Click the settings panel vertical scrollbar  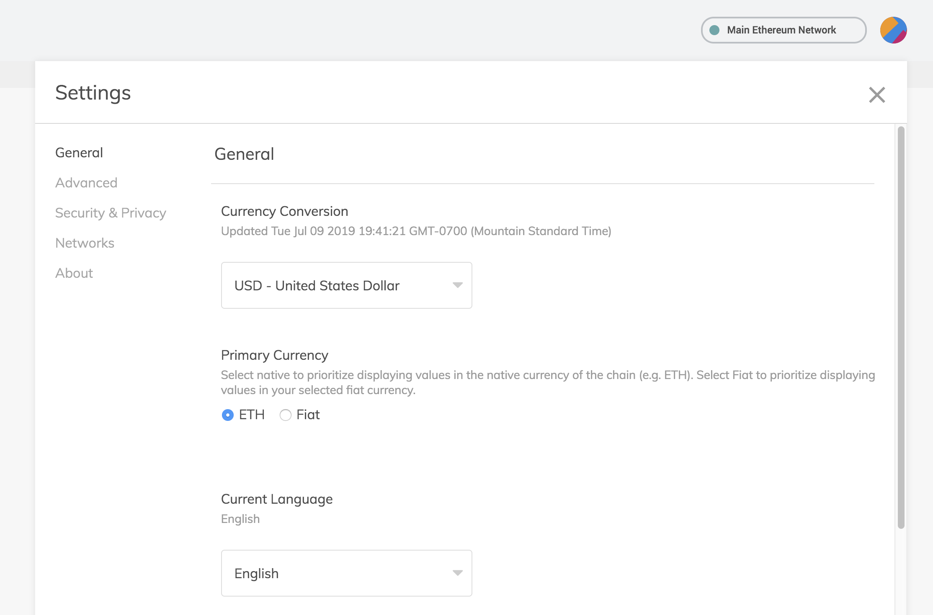(901, 326)
